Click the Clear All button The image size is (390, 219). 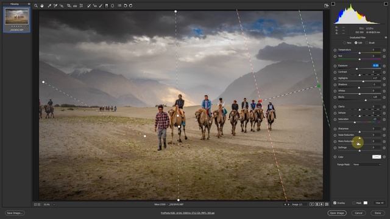tap(379, 203)
